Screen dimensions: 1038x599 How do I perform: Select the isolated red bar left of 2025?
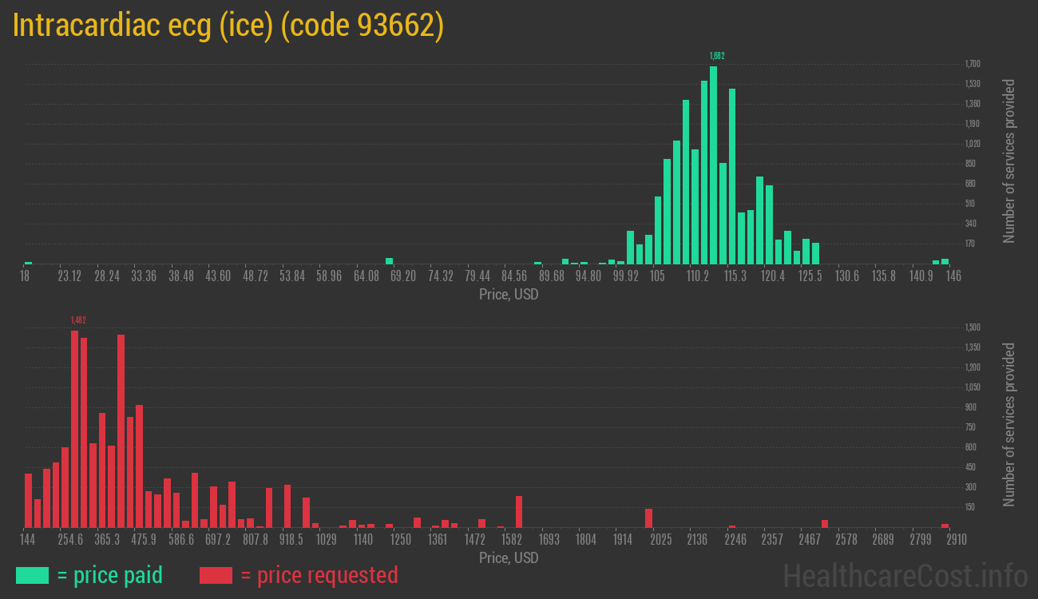648,518
